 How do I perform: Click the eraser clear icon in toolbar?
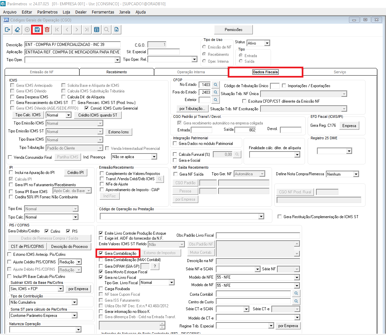tap(17, 29)
